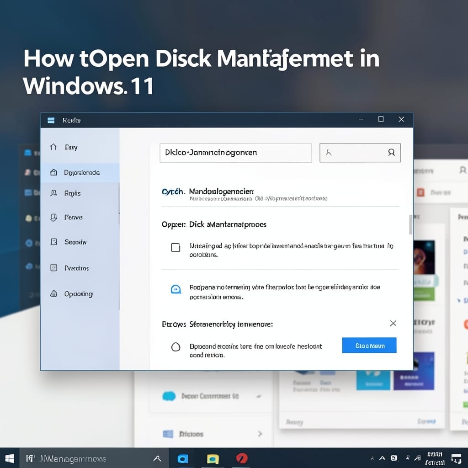Open the arrow next to Decon Comment row
This screenshot has height=468, width=468.
click(259, 396)
